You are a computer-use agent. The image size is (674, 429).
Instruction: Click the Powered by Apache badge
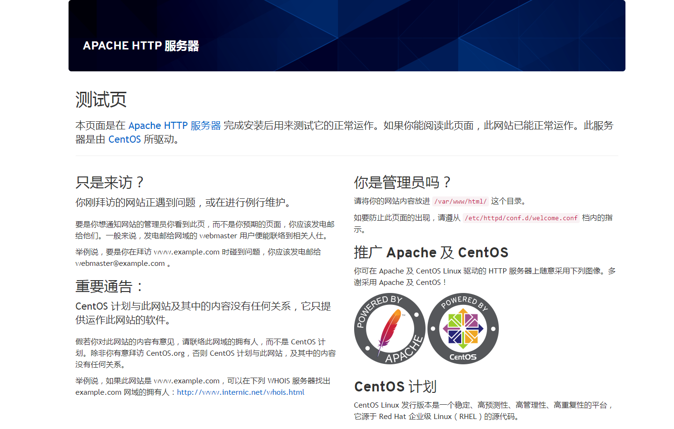pyautogui.click(x=390, y=329)
